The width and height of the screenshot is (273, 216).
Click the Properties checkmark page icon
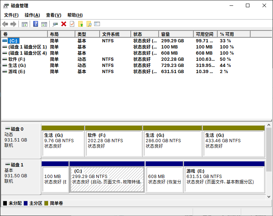pyautogui.click(x=72, y=24)
